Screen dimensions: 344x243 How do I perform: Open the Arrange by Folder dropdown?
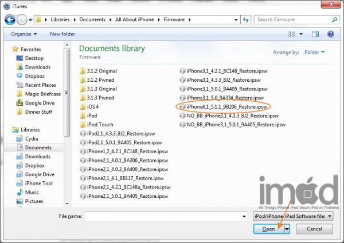pyautogui.click(x=314, y=52)
